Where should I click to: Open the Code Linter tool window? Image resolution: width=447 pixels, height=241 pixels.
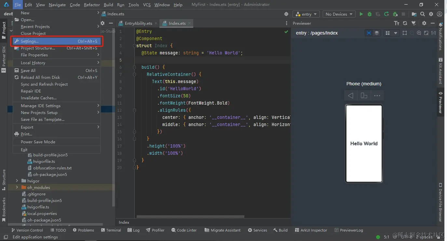pos(184,230)
